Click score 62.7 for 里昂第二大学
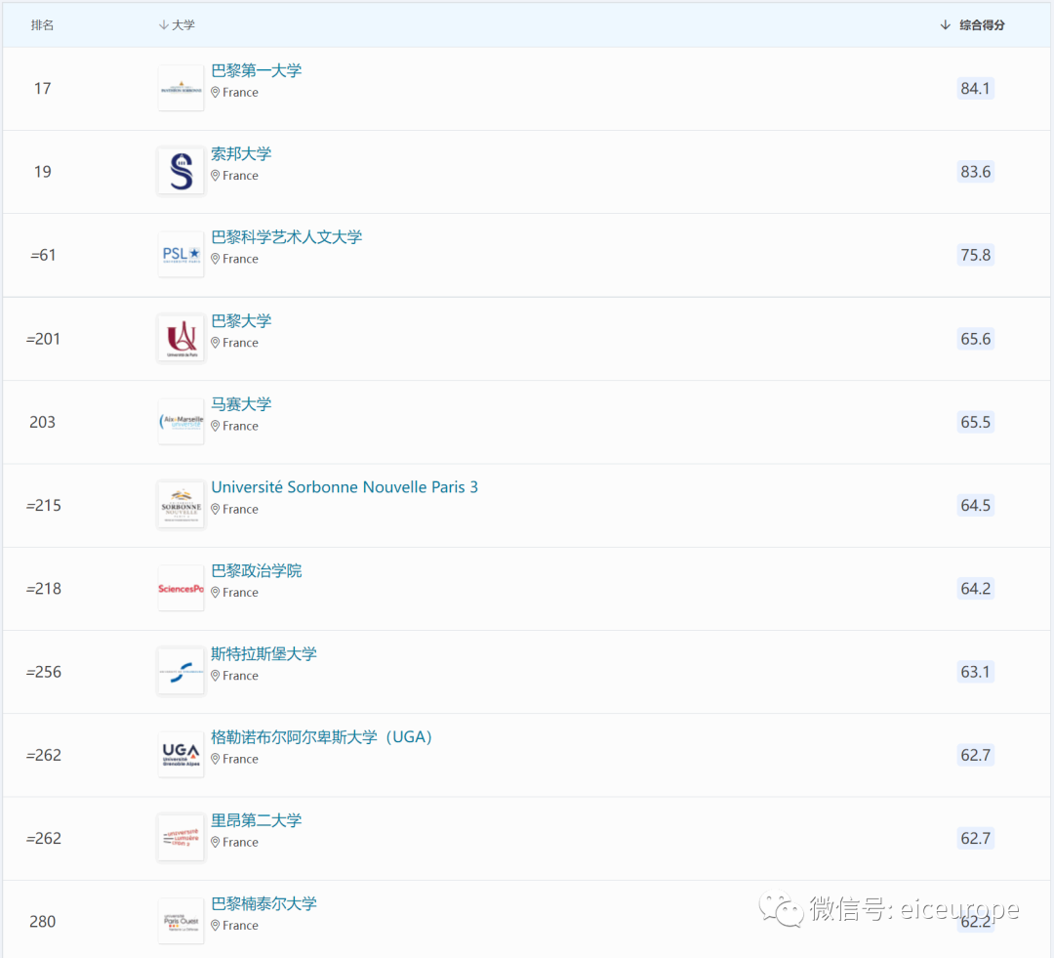1054x958 pixels. [x=975, y=838]
